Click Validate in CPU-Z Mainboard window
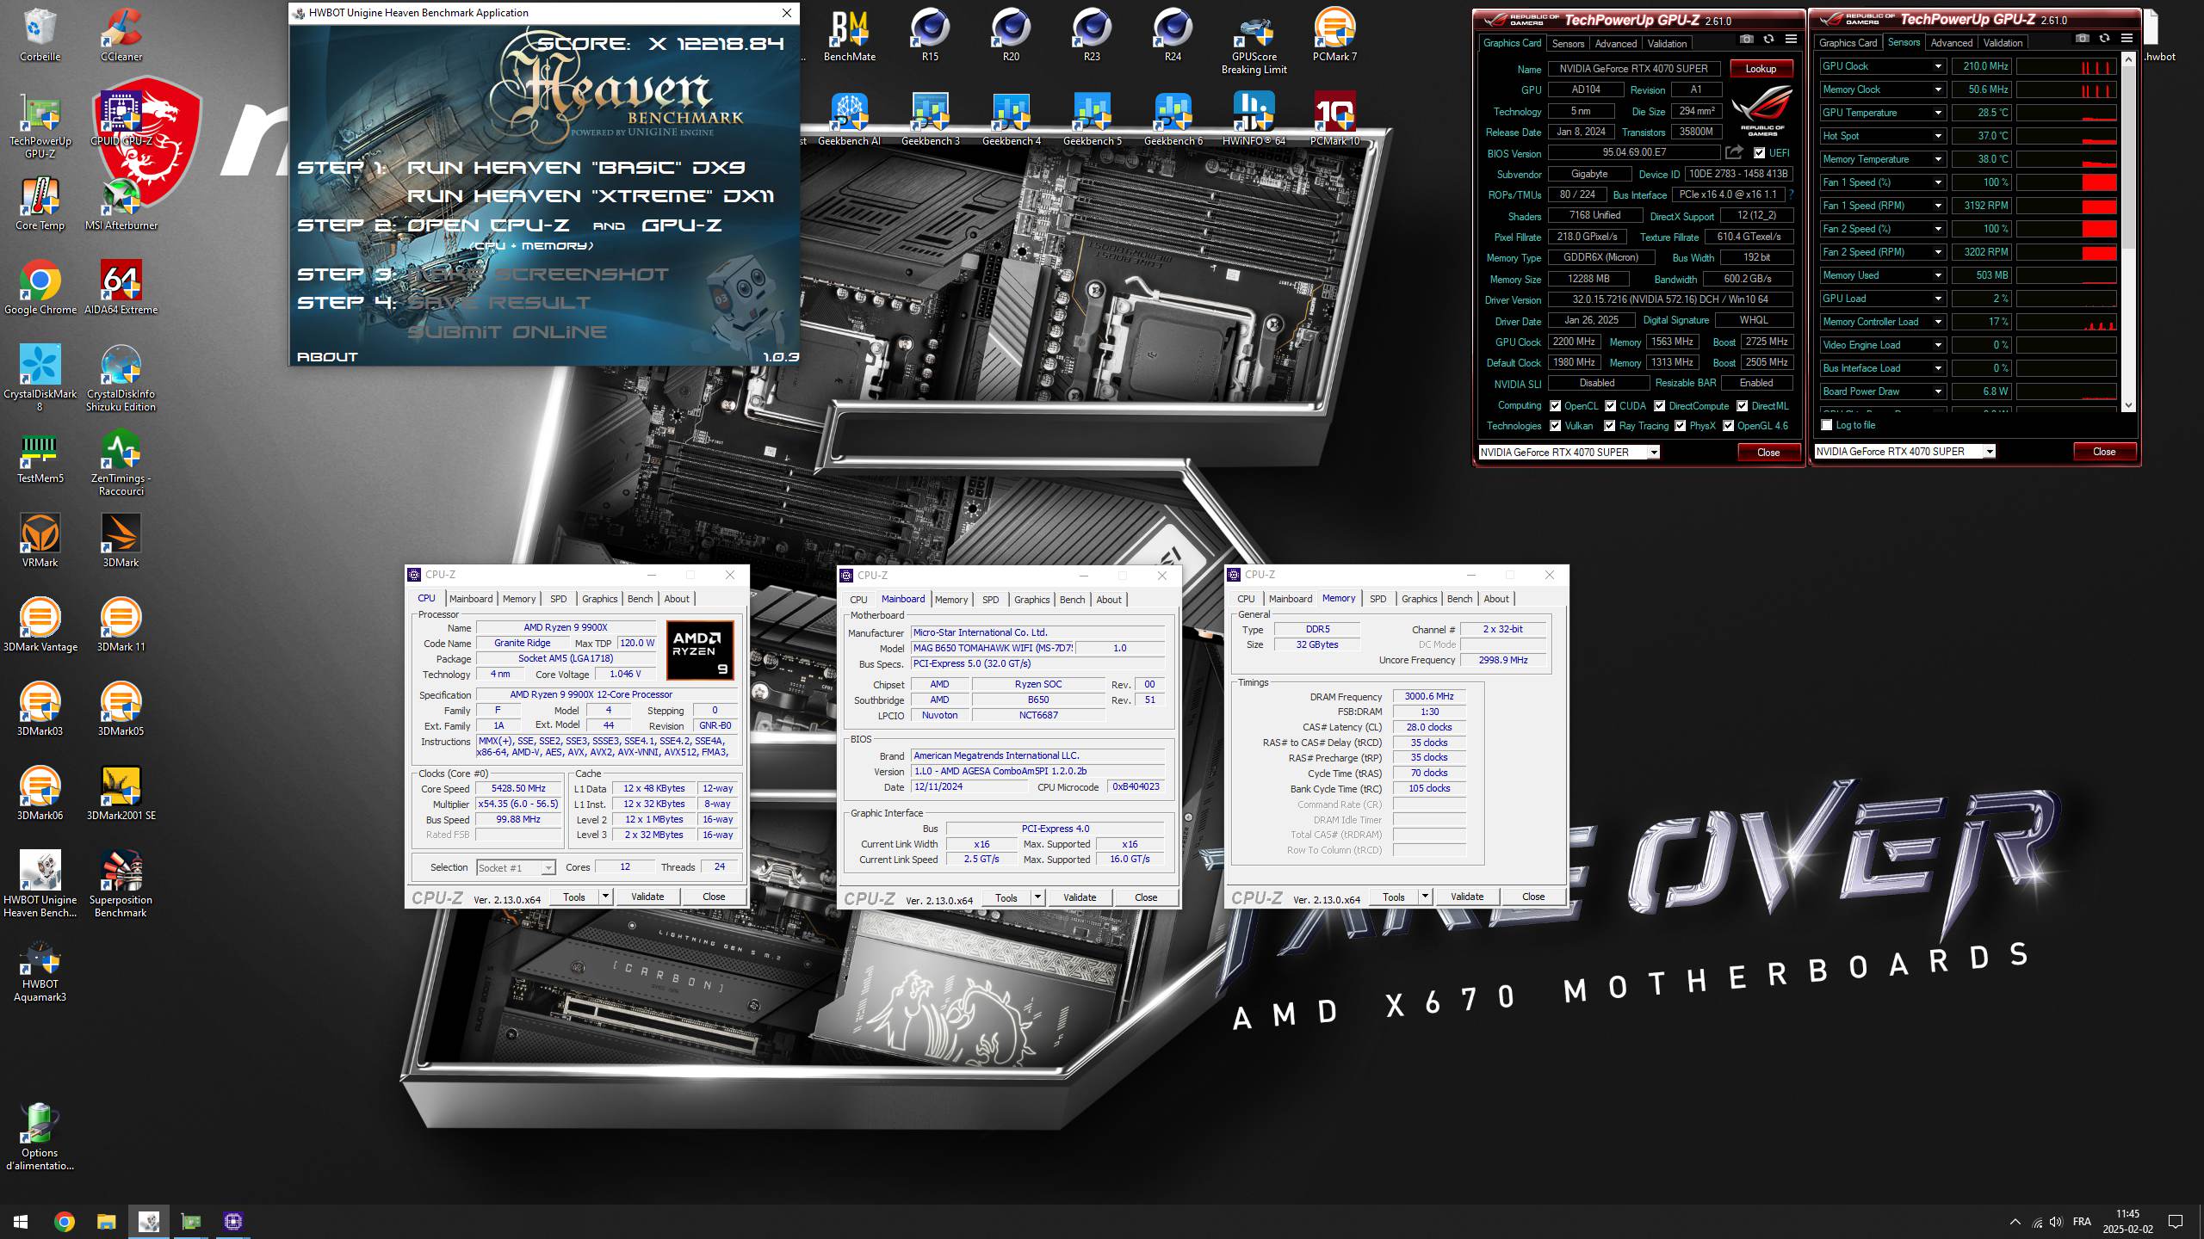Image resolution: width=2204 pixels, height=1239 pixels. (1080, 897)
